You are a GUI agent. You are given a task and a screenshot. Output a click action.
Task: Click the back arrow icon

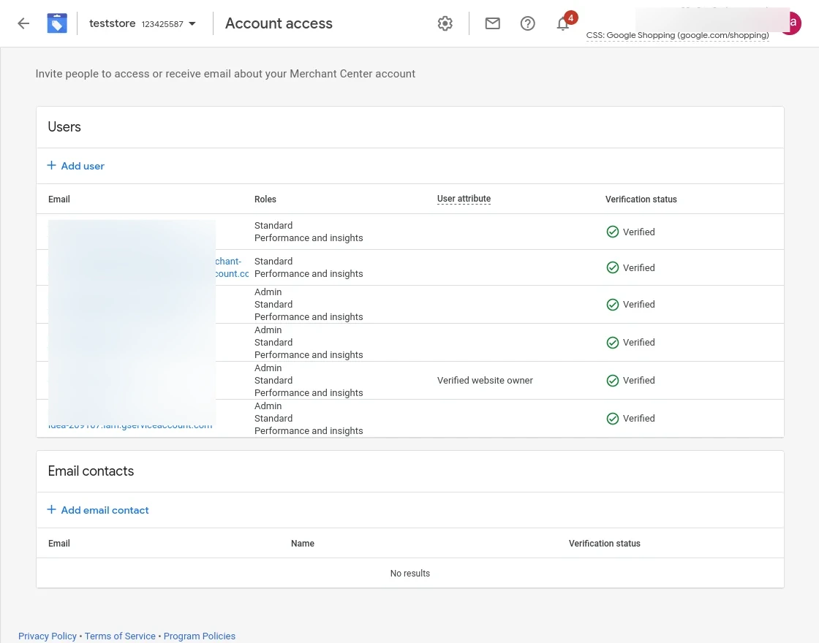pos(23,23)
